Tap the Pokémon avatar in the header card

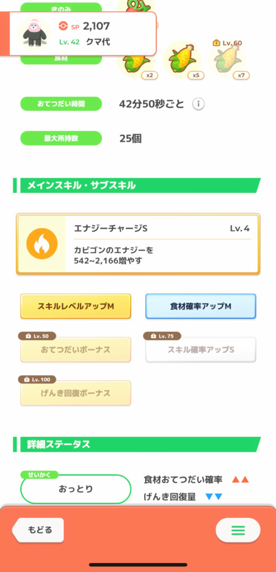point(34,33)
